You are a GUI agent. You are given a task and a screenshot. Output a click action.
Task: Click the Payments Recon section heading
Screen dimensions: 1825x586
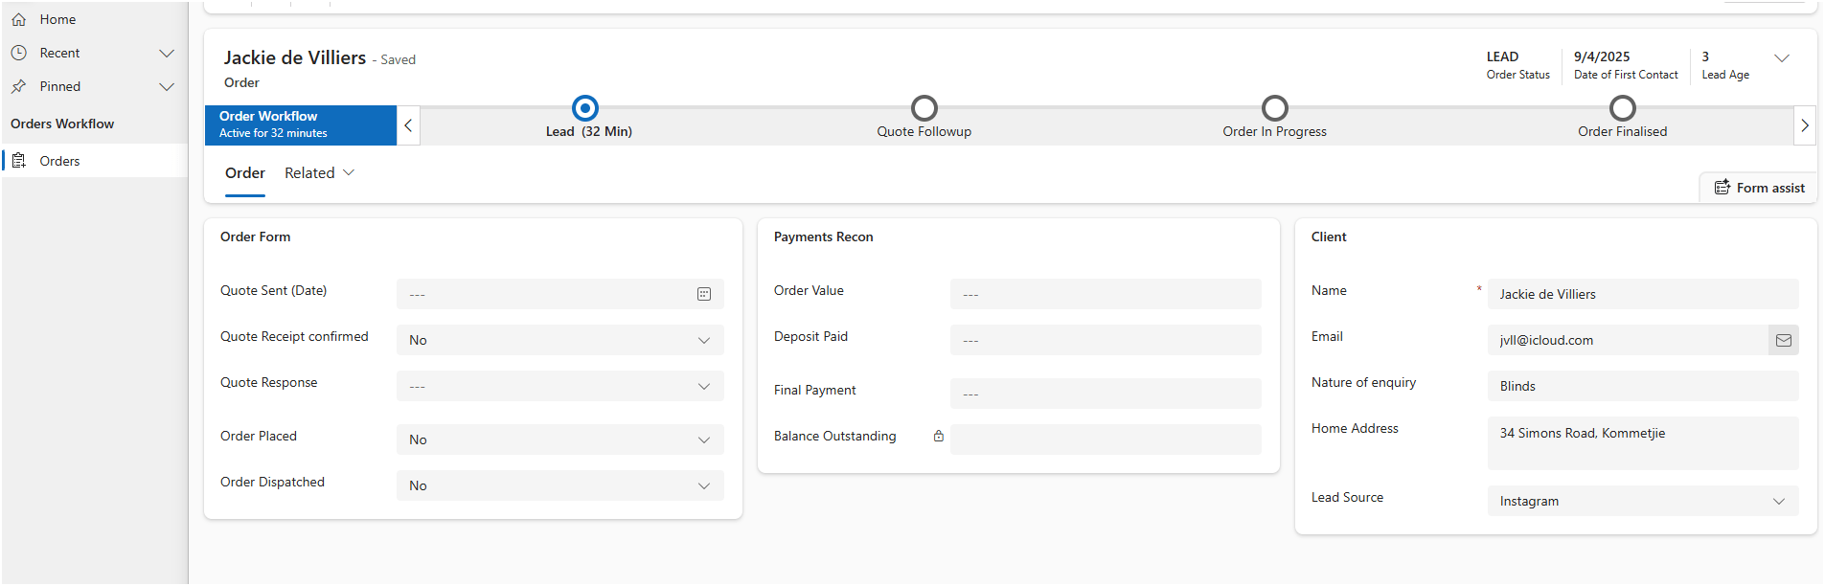pos(824,237)
